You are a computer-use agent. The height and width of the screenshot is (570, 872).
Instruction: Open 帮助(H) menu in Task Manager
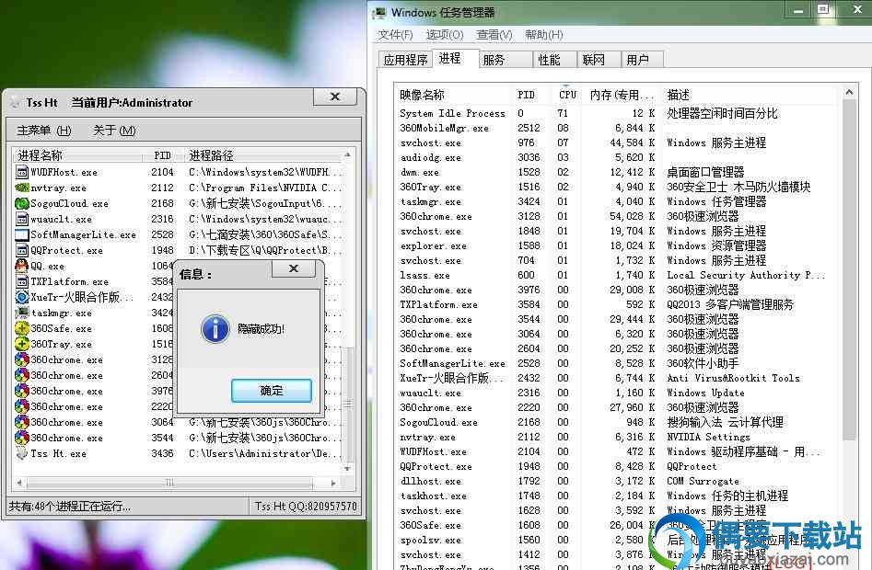point(544,35)
